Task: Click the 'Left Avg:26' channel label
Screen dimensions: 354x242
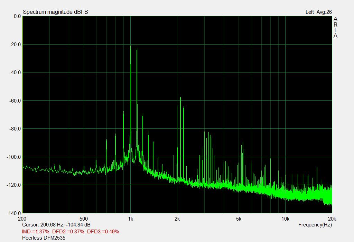Action: coord(318,12)
